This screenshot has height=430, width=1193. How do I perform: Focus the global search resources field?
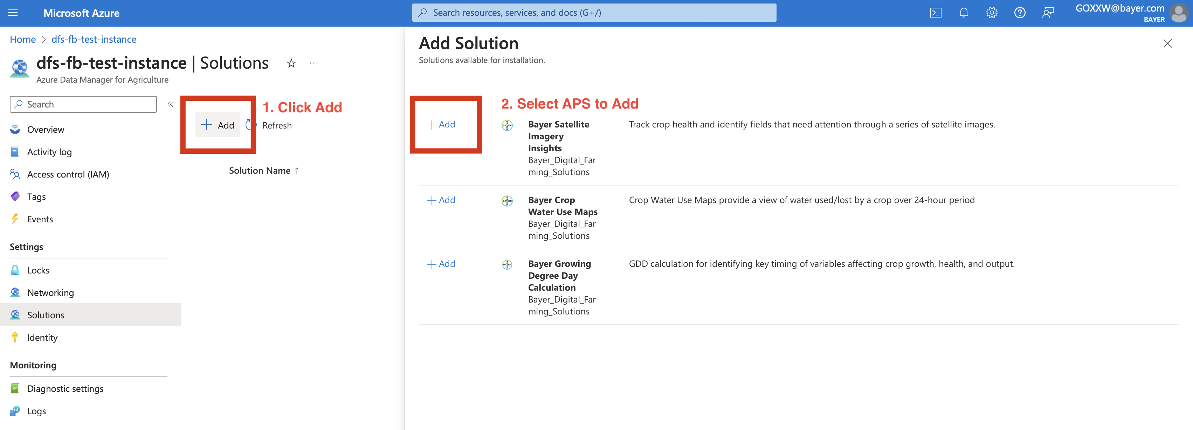(594, 13)
